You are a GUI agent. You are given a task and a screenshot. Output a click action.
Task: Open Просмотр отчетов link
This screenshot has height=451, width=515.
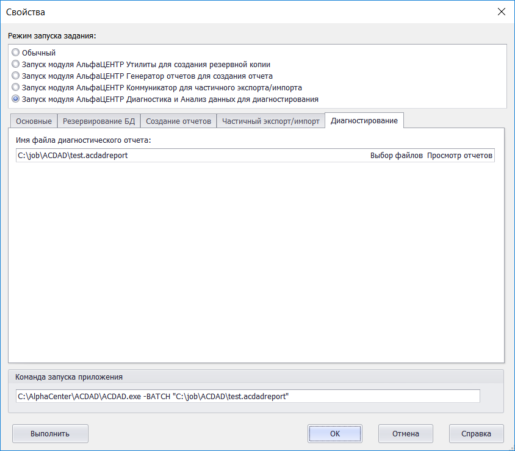coord(459,156)
